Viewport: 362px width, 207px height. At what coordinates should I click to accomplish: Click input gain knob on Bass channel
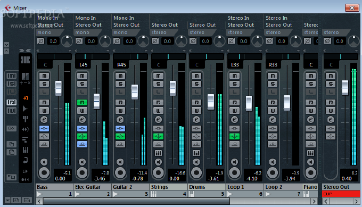67,41
